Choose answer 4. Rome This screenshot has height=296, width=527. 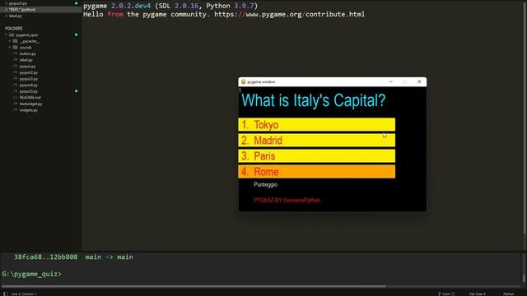coord(316,172)
